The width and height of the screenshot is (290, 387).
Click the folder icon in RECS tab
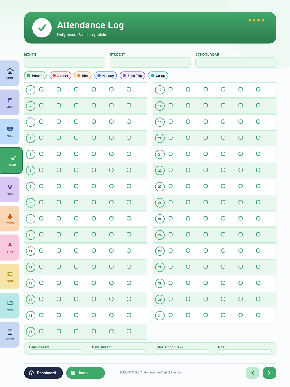[x=10, y=303]
